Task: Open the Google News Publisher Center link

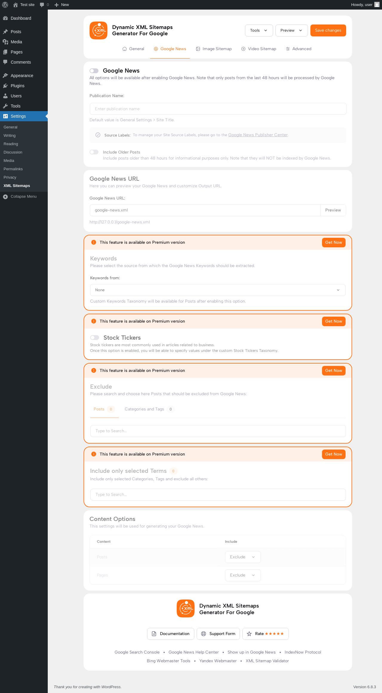Action: coord(258,135)
